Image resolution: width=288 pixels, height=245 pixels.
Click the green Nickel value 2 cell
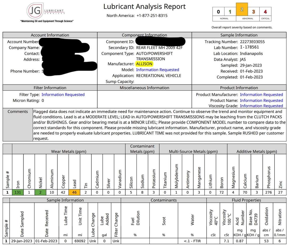(41, 192)
